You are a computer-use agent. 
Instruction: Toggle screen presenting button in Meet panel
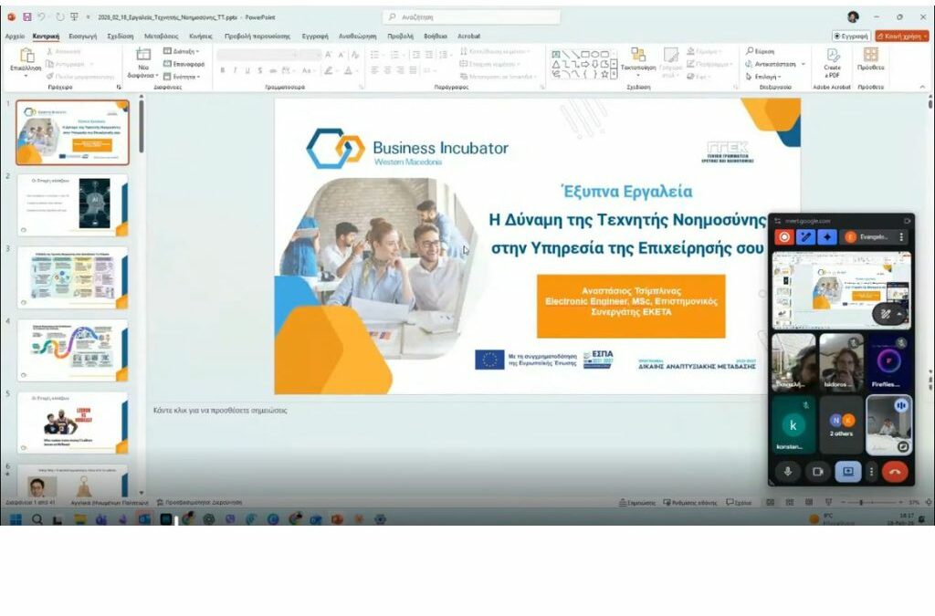(x=847, y=472)
